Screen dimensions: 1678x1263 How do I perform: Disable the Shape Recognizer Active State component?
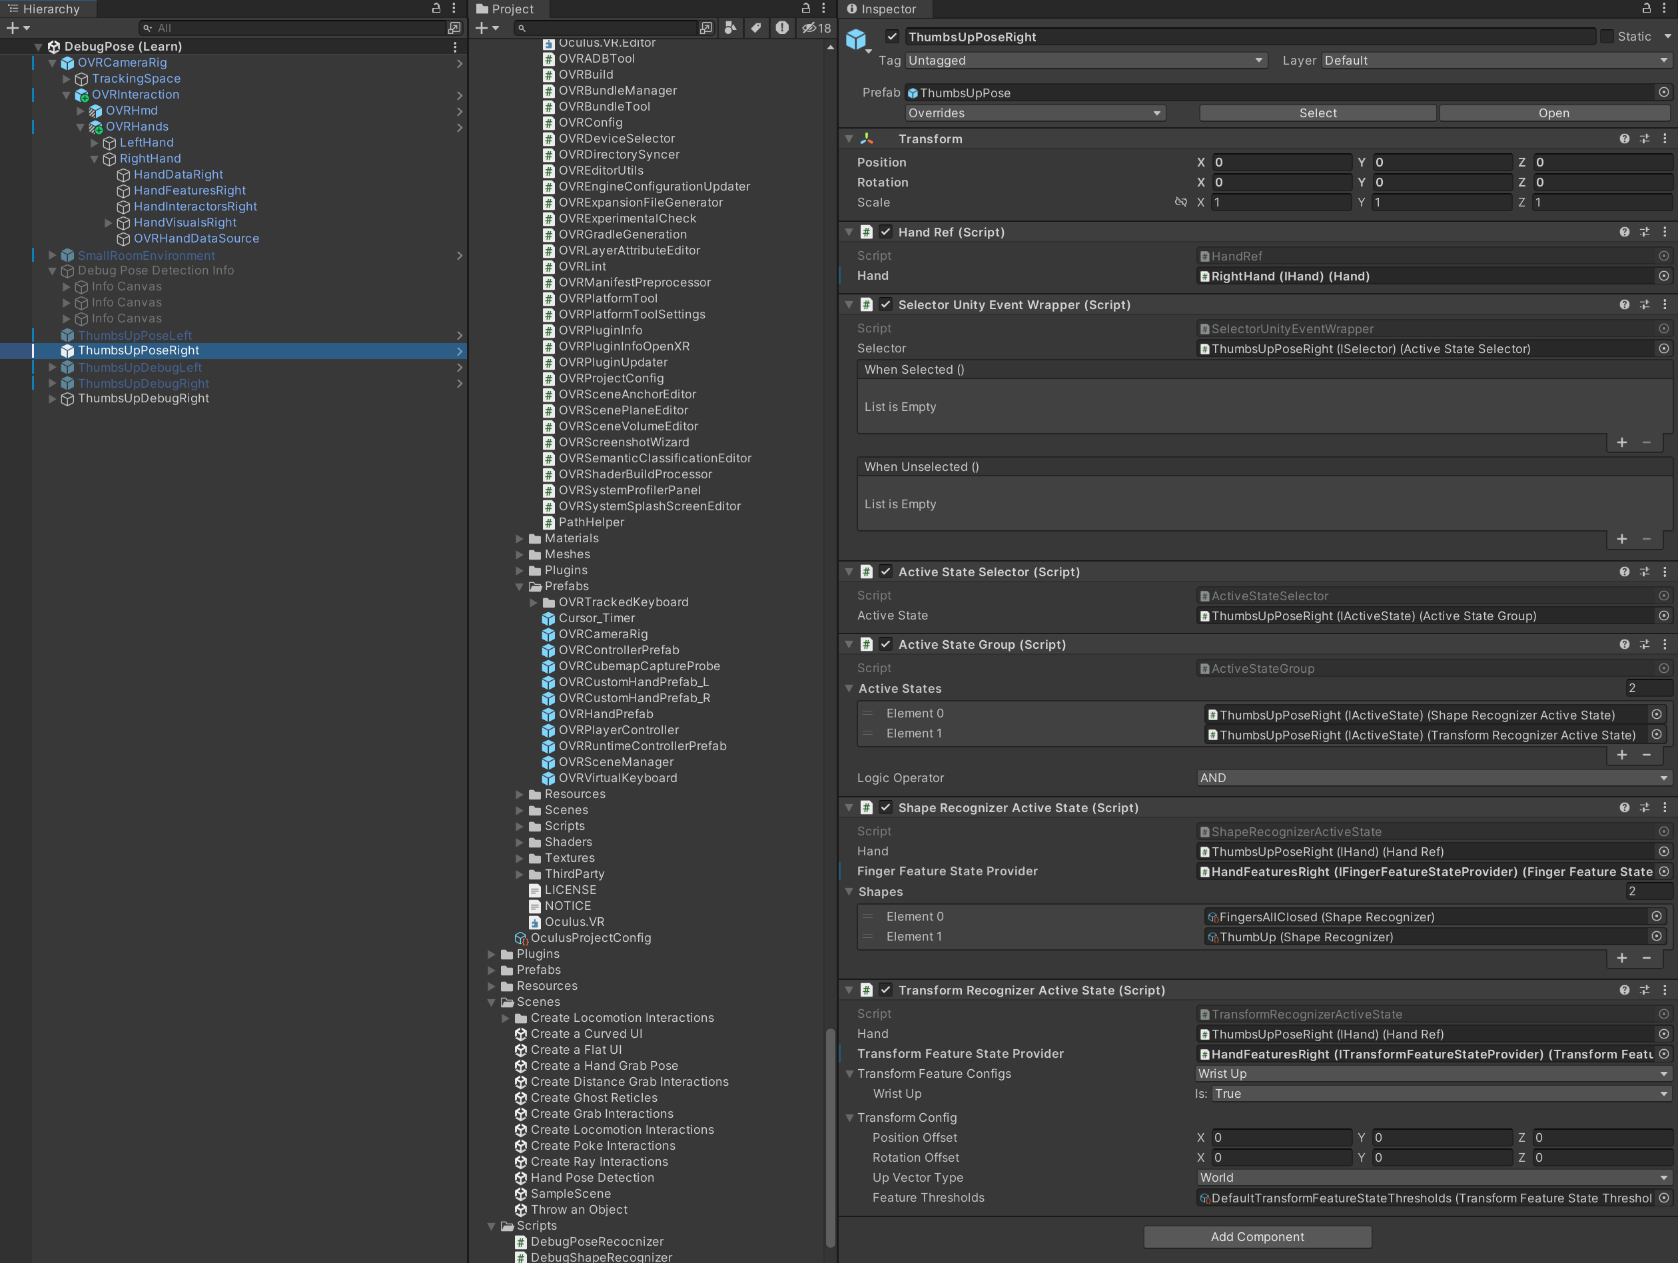click(x=885, y=807)
